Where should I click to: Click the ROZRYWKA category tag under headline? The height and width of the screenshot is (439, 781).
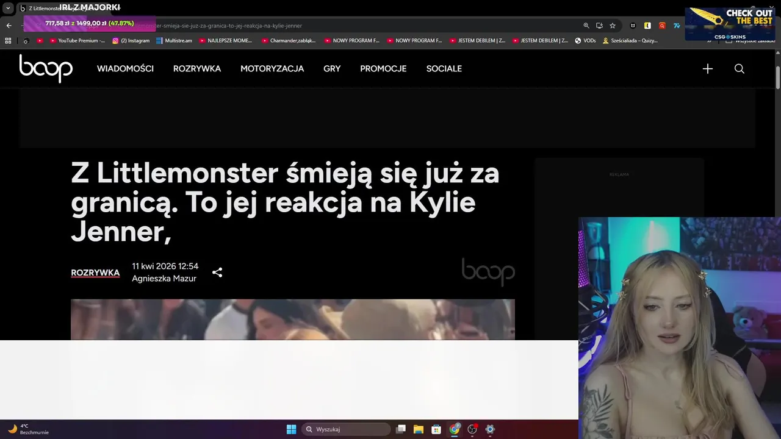tap(95, 273)
